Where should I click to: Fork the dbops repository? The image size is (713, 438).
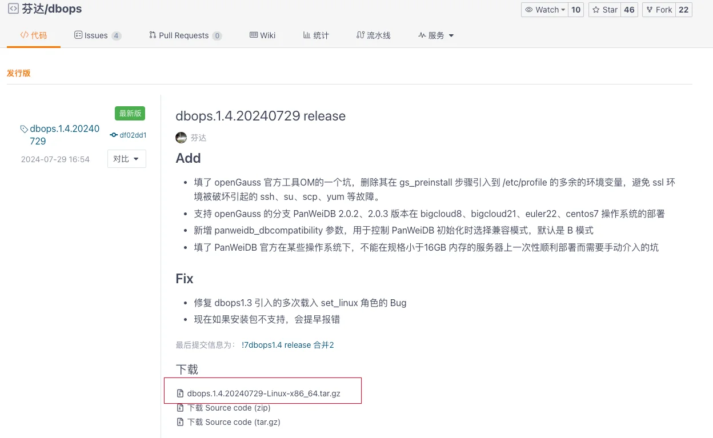659,10
